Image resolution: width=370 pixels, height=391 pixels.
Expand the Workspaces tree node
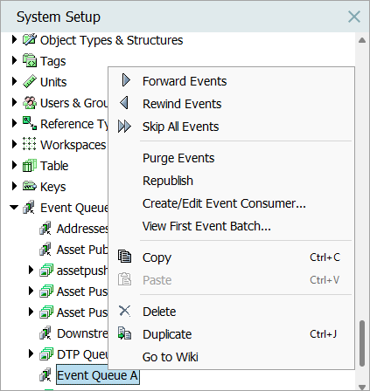click(x=14, y=144)
